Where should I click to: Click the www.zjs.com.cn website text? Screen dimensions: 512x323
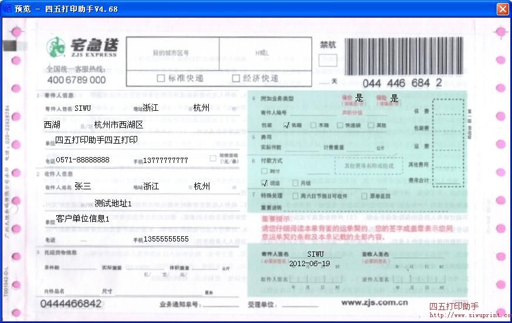(x=375, y=302)
